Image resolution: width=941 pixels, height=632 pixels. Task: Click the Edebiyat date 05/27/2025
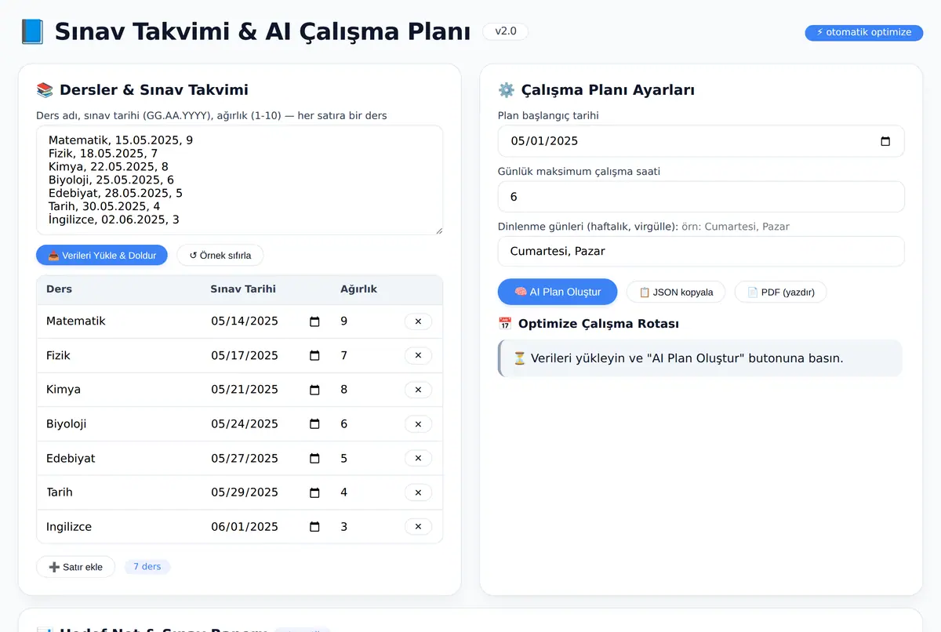[245, 458]
